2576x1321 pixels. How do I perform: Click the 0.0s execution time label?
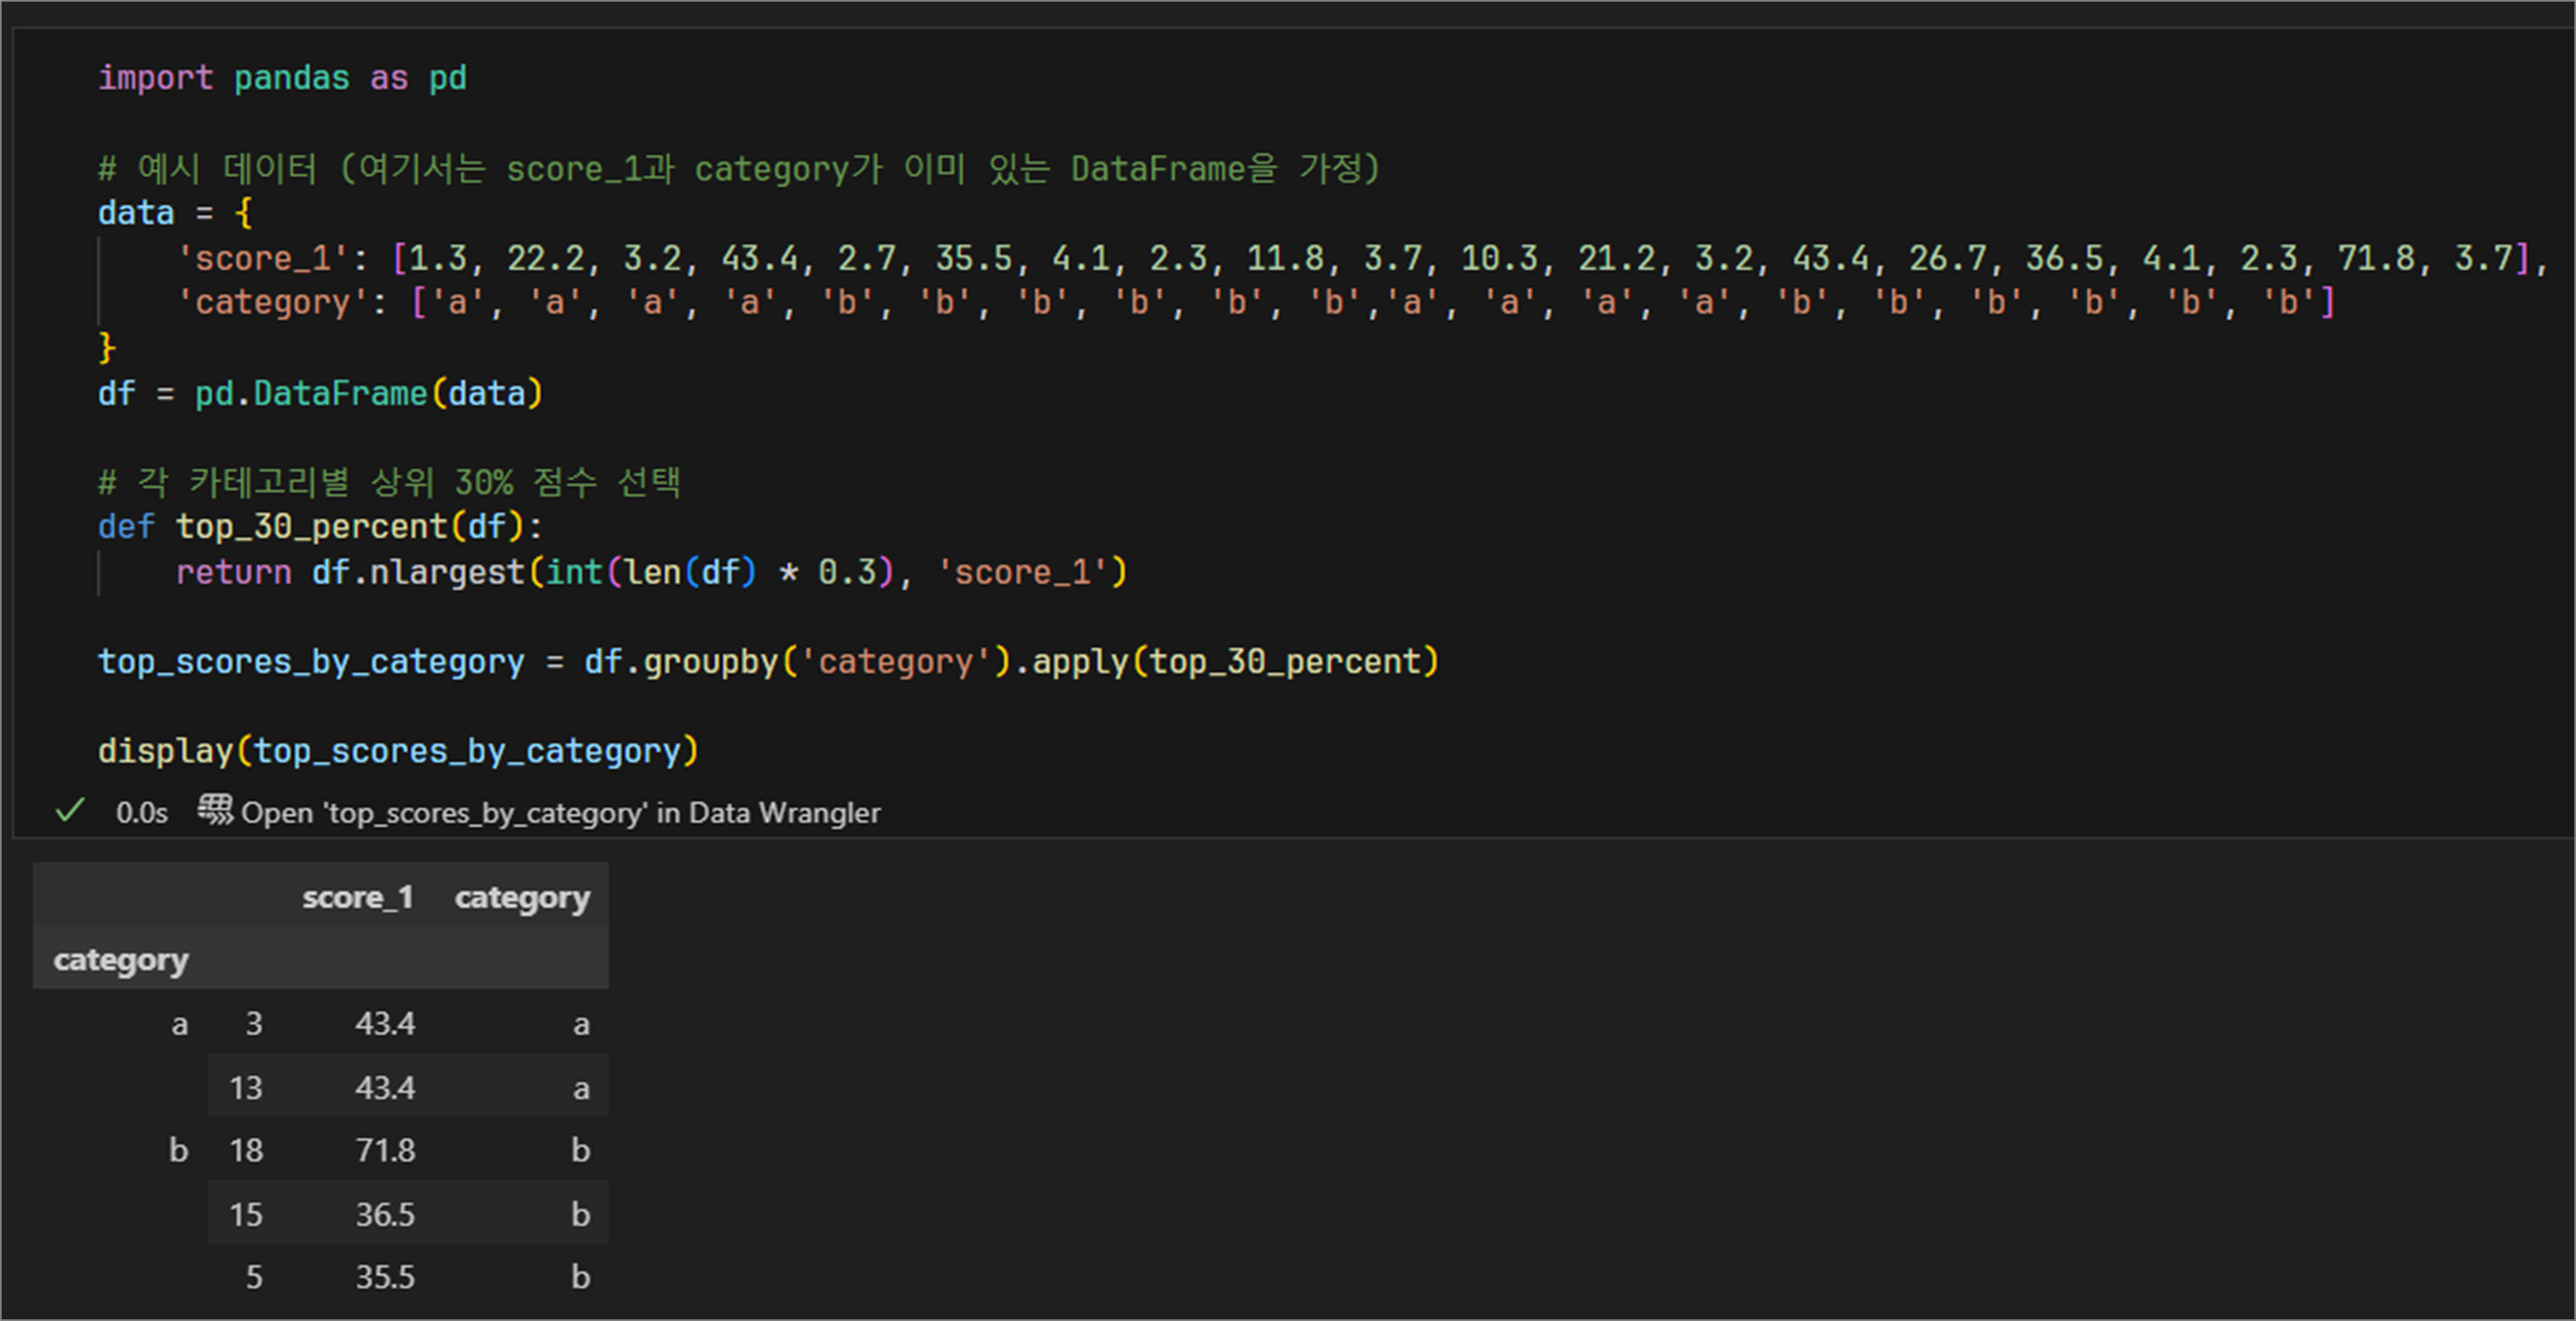(x=141, y=813)
